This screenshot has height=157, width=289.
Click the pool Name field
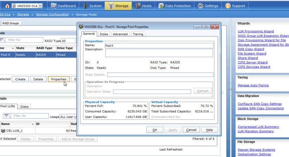tap(159, 46)
